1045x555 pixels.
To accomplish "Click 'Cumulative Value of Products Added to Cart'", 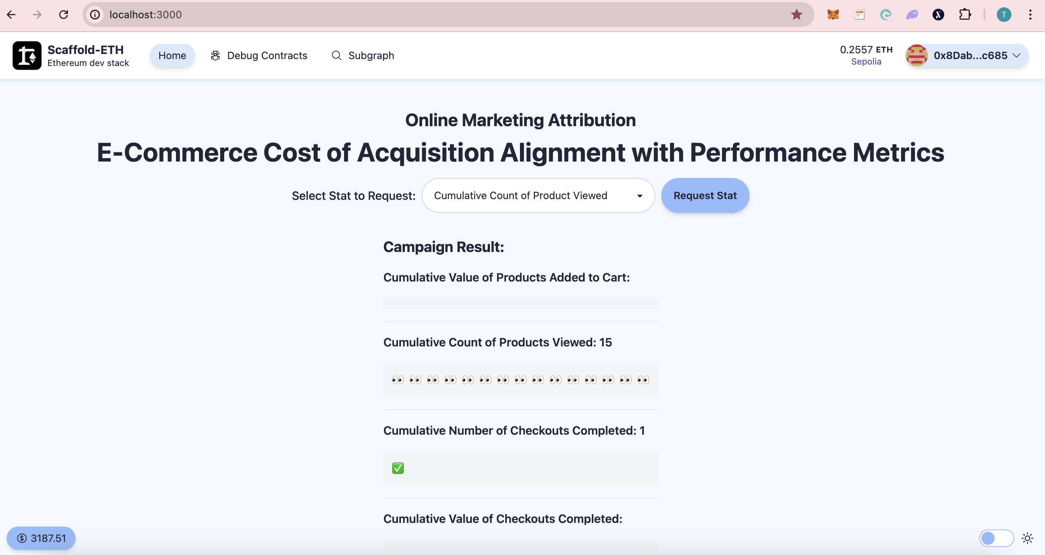I will click(x=507, y=277).
